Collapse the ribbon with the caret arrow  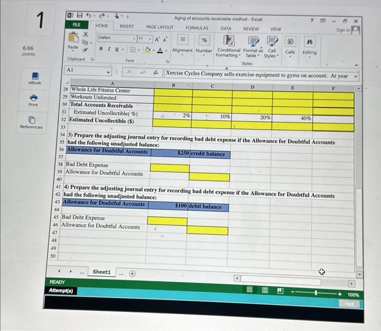pos(356,65)
